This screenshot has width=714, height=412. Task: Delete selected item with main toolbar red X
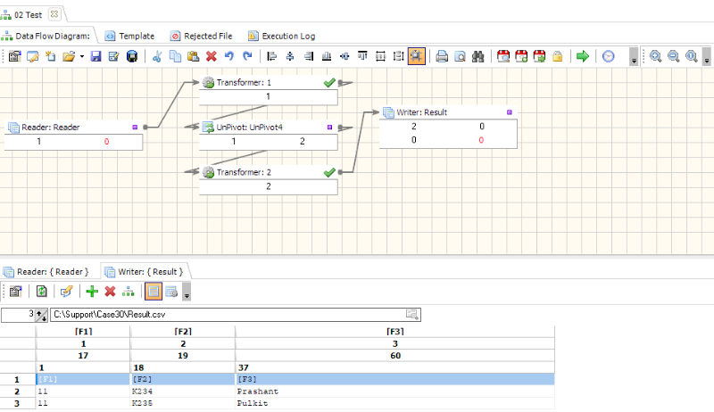tap(212, 56)
